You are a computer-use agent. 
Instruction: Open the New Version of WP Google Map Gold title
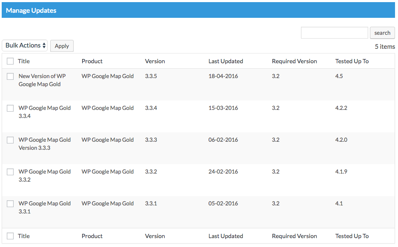click(x=42, y=80)
